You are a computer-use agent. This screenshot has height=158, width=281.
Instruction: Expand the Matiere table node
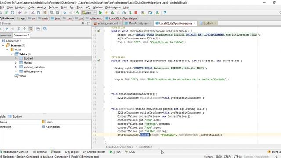(x=16, y=63)
